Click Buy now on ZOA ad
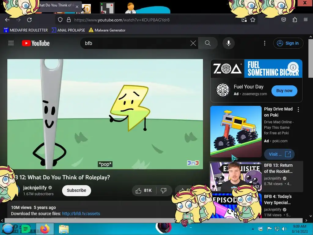 point(284,91)
